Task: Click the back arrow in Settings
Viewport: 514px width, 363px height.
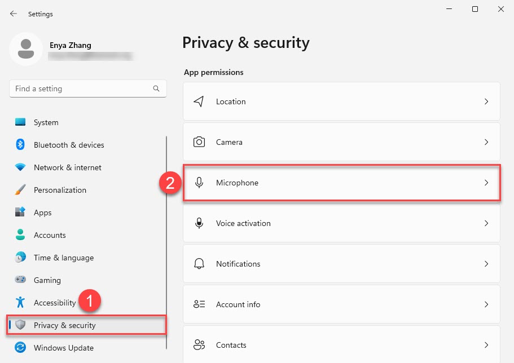Action: (14, 14)
